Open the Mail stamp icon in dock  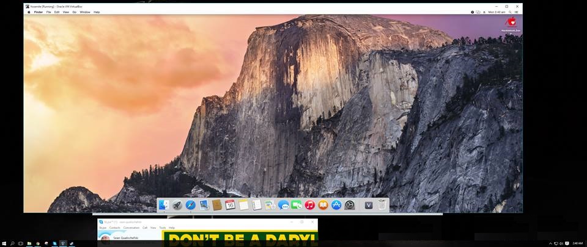(204, 205)
